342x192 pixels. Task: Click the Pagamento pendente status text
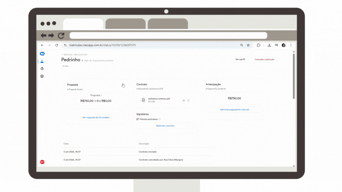(x=216, y=89)
